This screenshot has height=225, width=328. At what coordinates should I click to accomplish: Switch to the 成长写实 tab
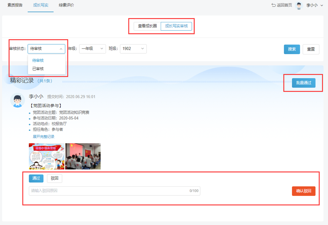pos(41,5)
